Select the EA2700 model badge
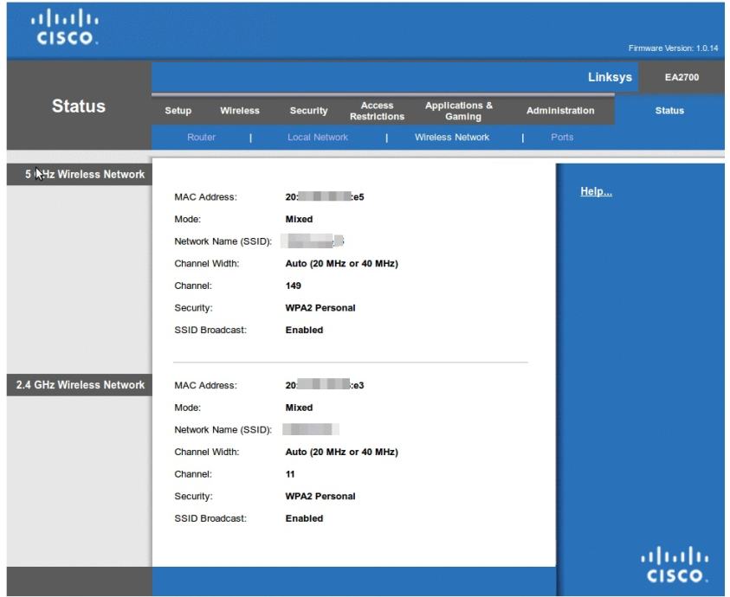This screenshot has width=730, height=597. tap(683, 76)
